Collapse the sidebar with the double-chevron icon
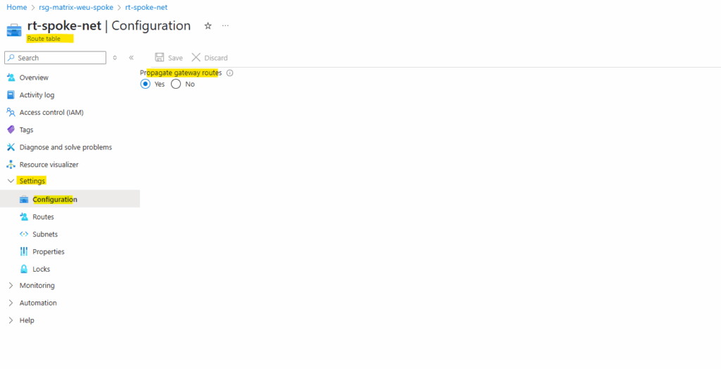721x369 pixels. (x=131, y=58)
